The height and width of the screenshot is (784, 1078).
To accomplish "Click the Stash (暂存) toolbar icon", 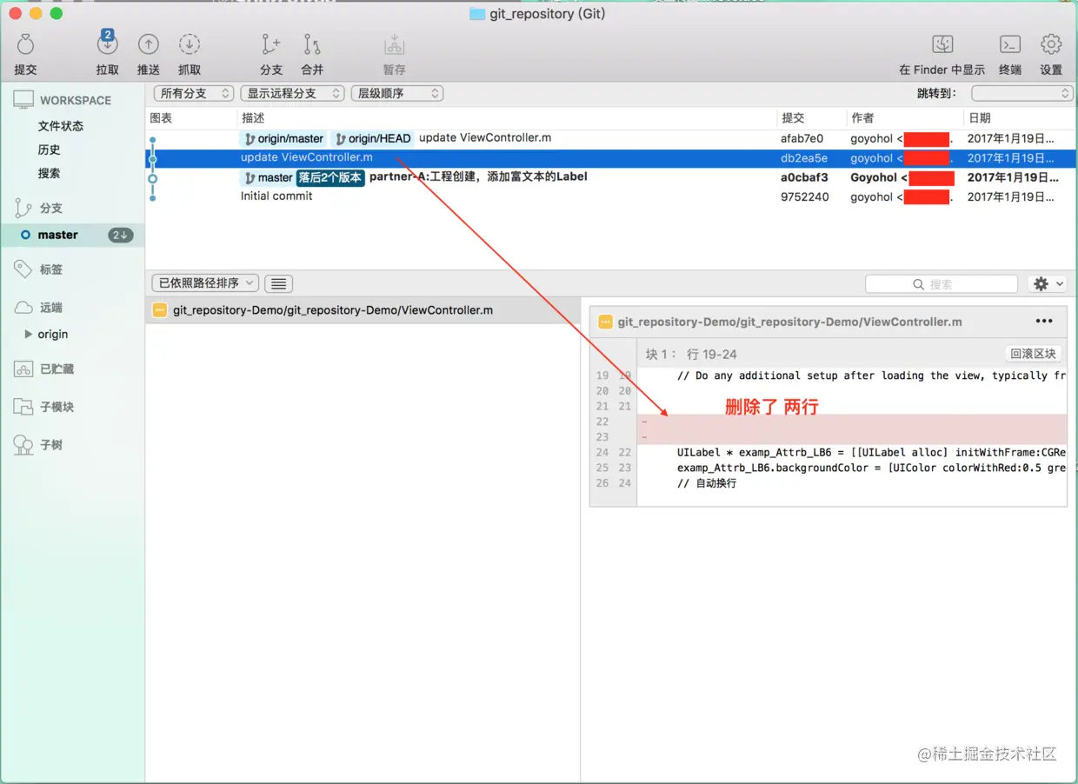I will click(394, 44).
